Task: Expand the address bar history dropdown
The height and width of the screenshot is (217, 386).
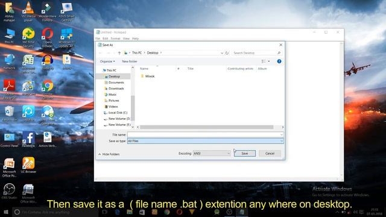Action: [x=222, y=53]
